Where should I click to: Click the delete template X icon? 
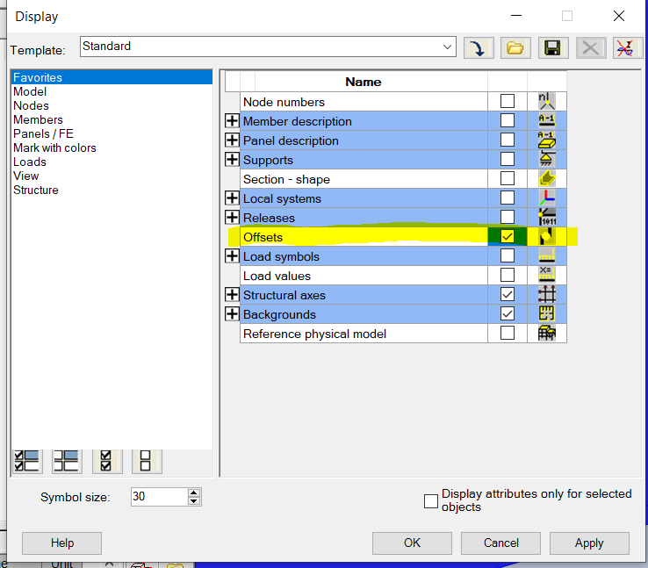coord(590,48)
